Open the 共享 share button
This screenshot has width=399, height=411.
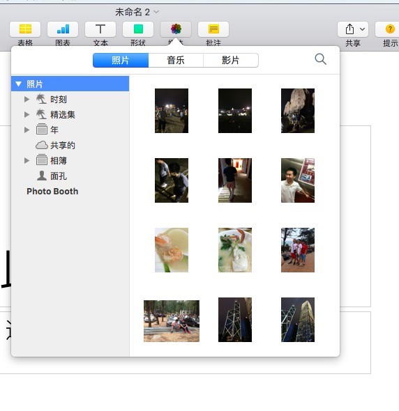click(x=353, y=29)
